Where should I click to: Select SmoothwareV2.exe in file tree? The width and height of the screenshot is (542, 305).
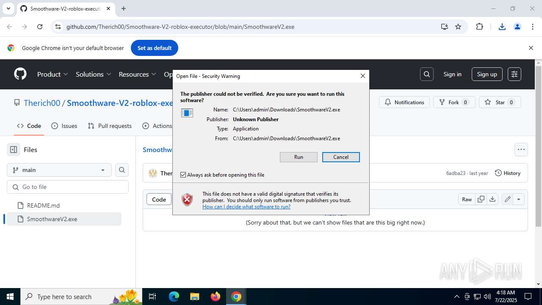[x=64, y=219]
